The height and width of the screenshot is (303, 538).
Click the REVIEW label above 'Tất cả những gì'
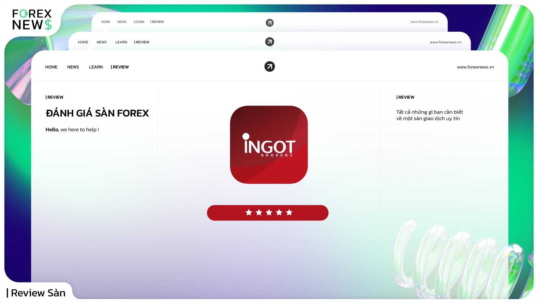pyautogui.click(x=405, y=97)
